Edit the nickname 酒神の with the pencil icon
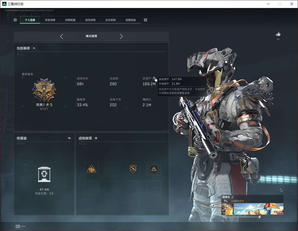298x231 pixels. coord(233,197)
